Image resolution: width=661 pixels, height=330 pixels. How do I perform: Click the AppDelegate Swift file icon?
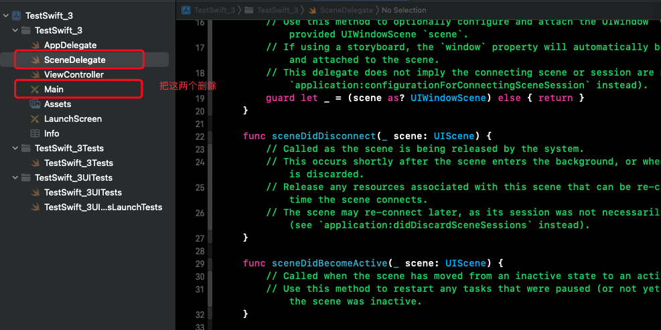click(x=35, y=45)
